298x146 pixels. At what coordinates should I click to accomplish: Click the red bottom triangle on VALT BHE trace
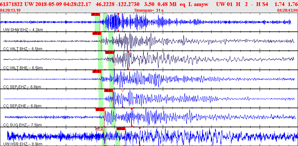coord(128,69)
